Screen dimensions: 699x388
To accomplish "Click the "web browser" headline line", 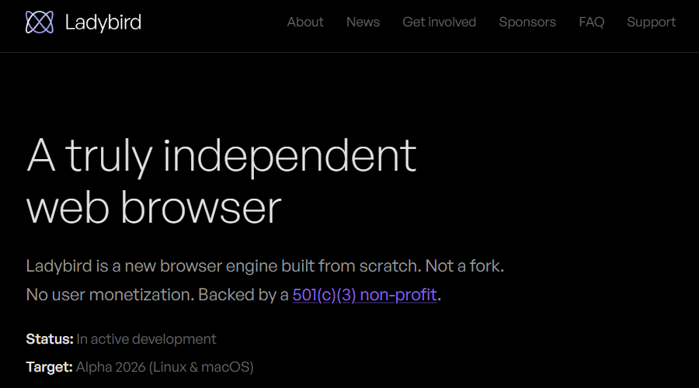I will (154, 208).
